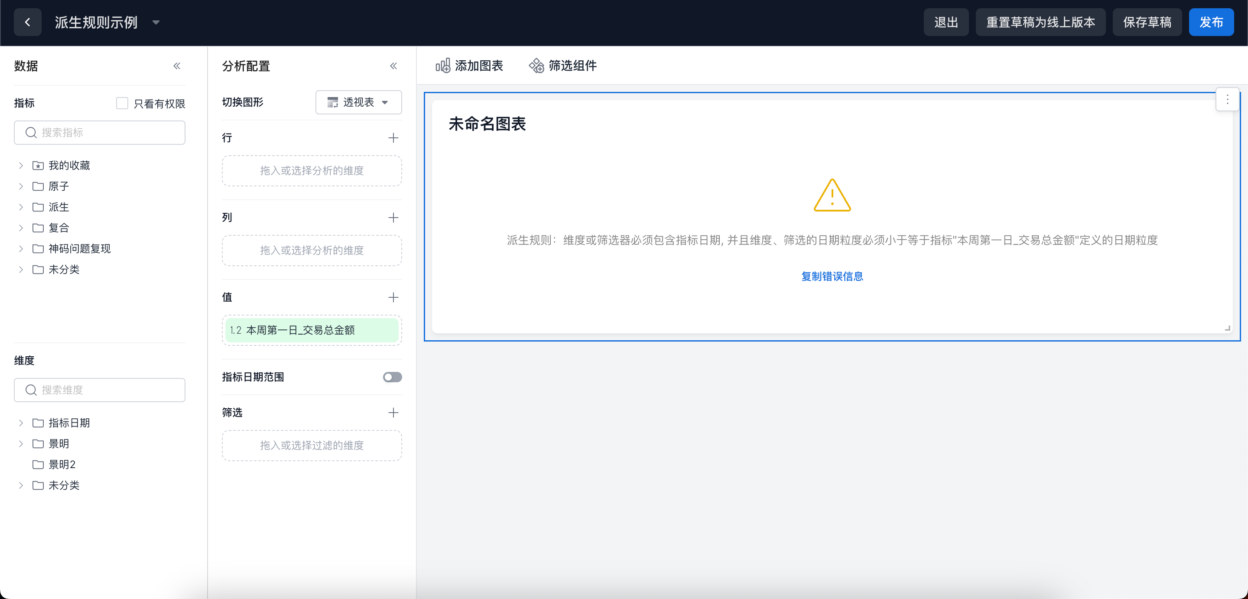Click the 发布 button
Image resolution: width=1248 pixels, height=599 pixels.
point(1211,22)
